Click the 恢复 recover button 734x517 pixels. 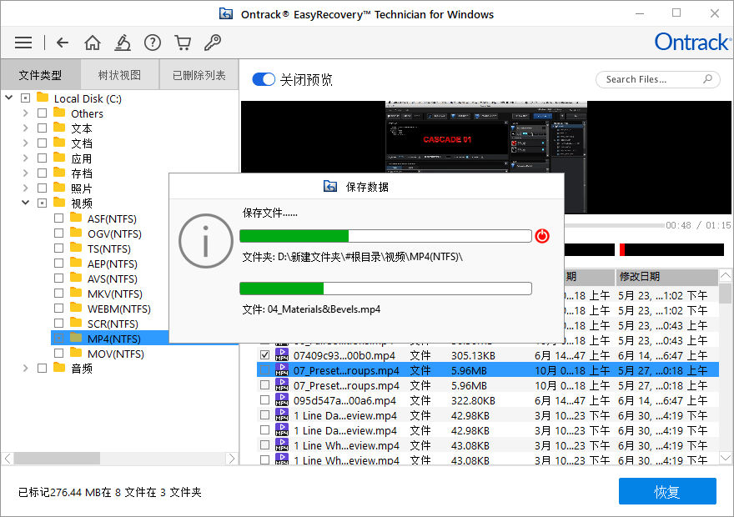(x=667, y=491)
